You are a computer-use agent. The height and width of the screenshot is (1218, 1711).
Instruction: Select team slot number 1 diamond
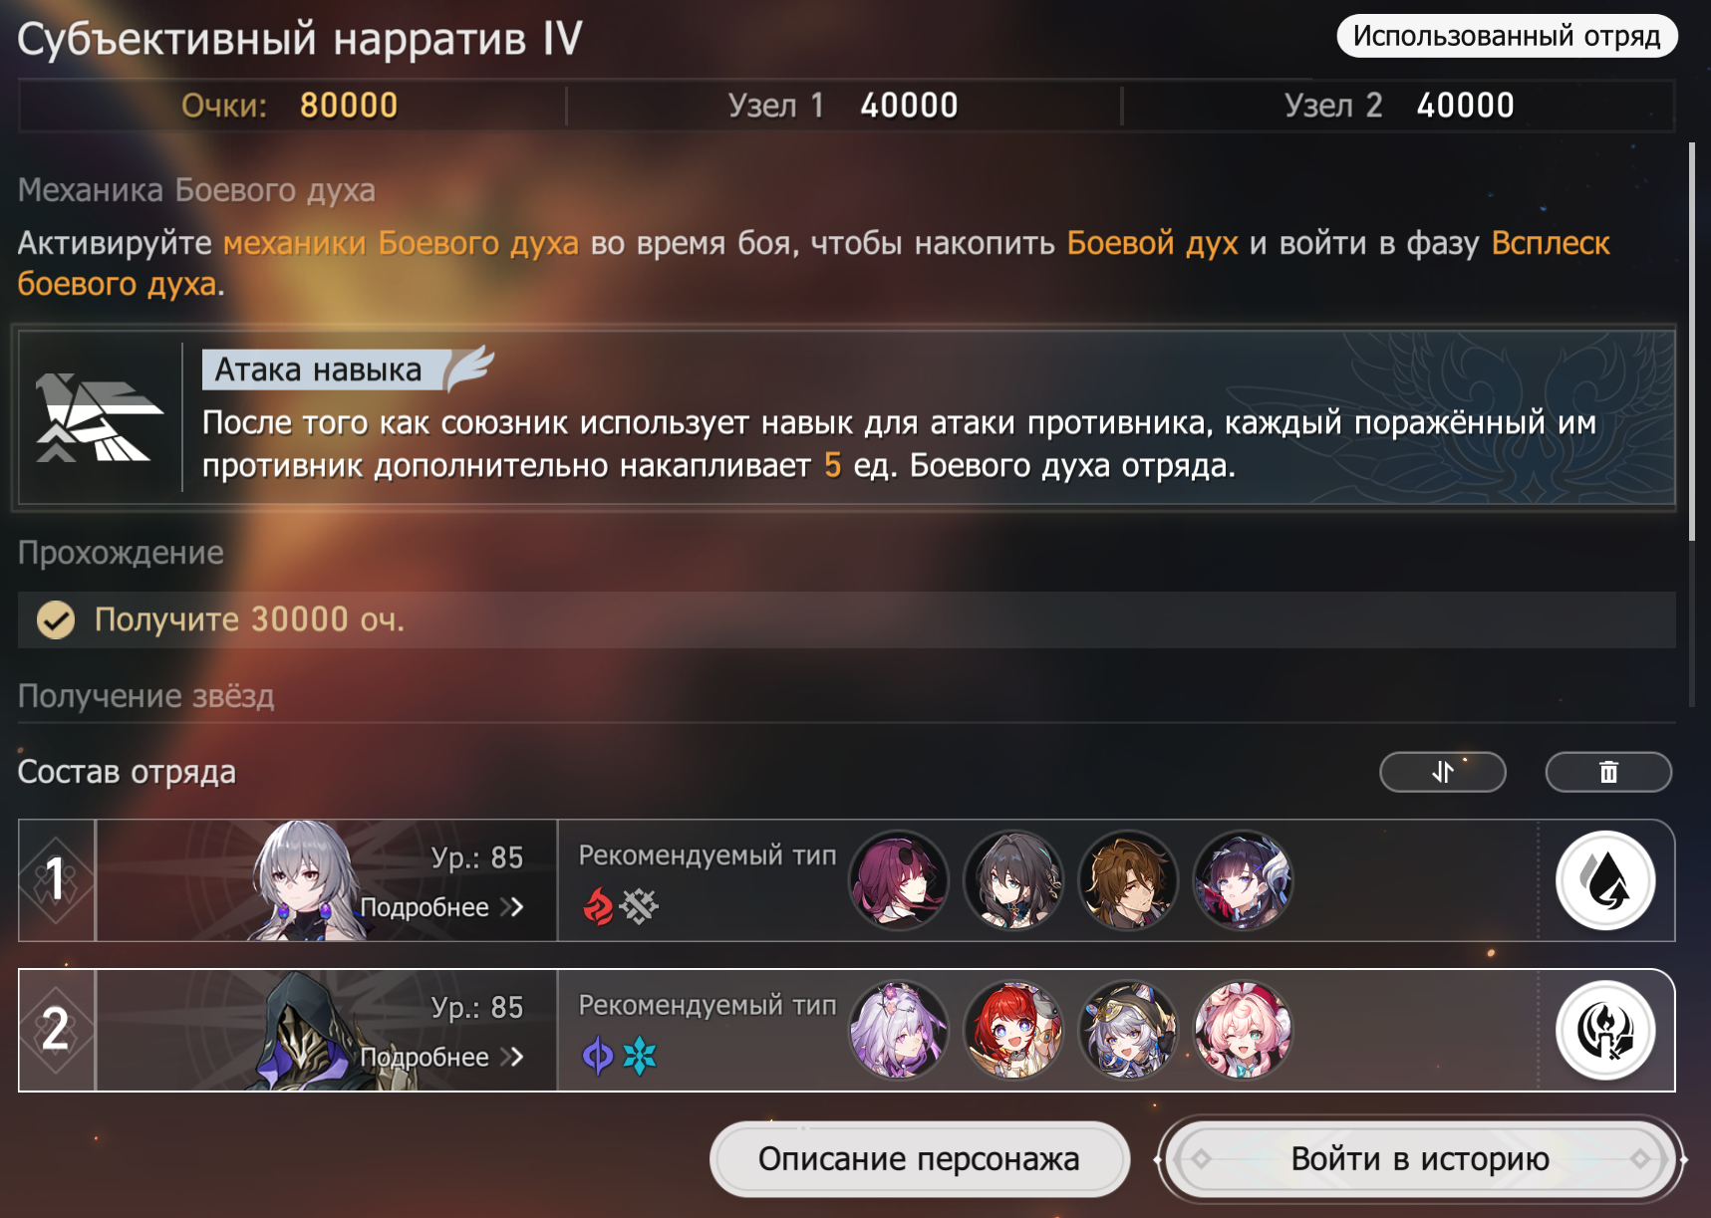(57, 880)
